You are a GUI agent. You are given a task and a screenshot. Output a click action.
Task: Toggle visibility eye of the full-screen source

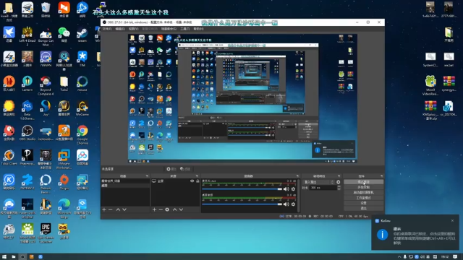(x=192, y=181)
